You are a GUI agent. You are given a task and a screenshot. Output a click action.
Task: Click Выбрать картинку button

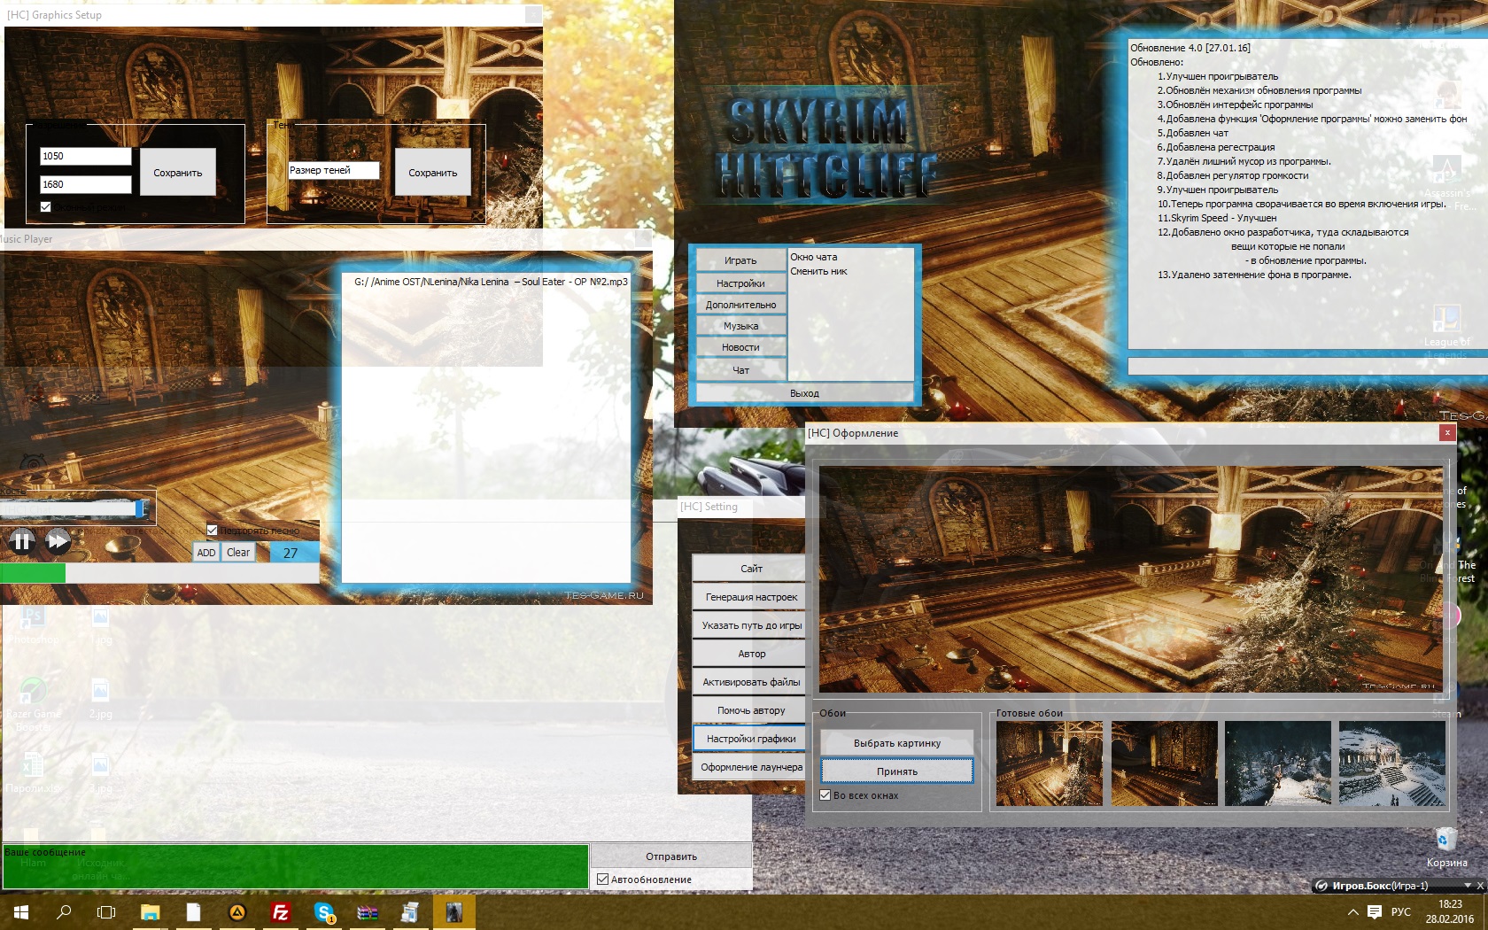click(897, 743)
